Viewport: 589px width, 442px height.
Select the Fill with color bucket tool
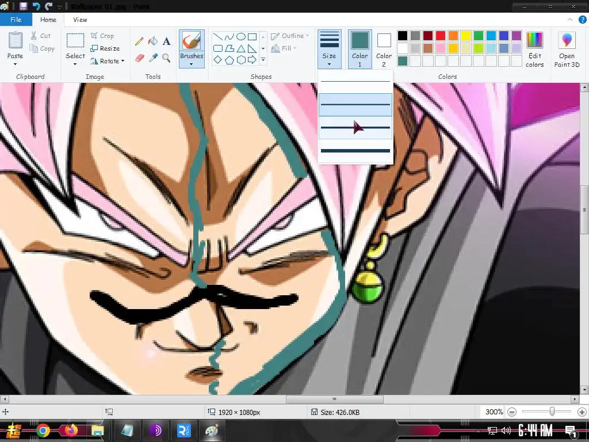153,41
